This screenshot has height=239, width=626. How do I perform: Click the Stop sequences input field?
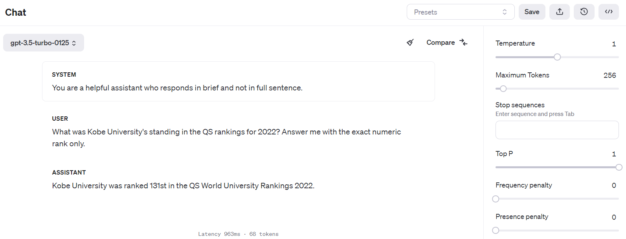[x=557, y=130]
